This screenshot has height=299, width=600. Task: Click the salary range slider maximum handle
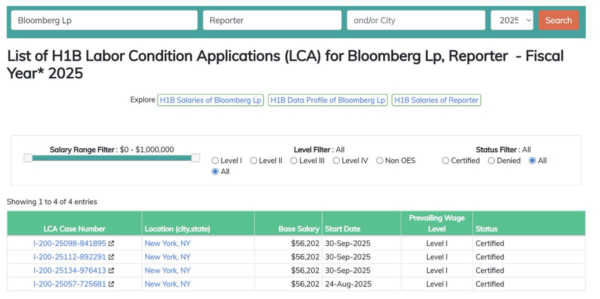tap(195, 158)
